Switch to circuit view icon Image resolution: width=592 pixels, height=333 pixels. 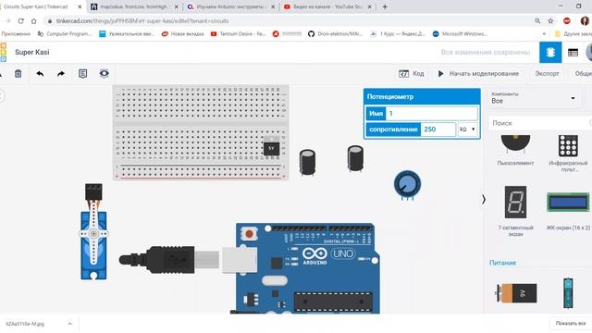click(x=550, y=52)
